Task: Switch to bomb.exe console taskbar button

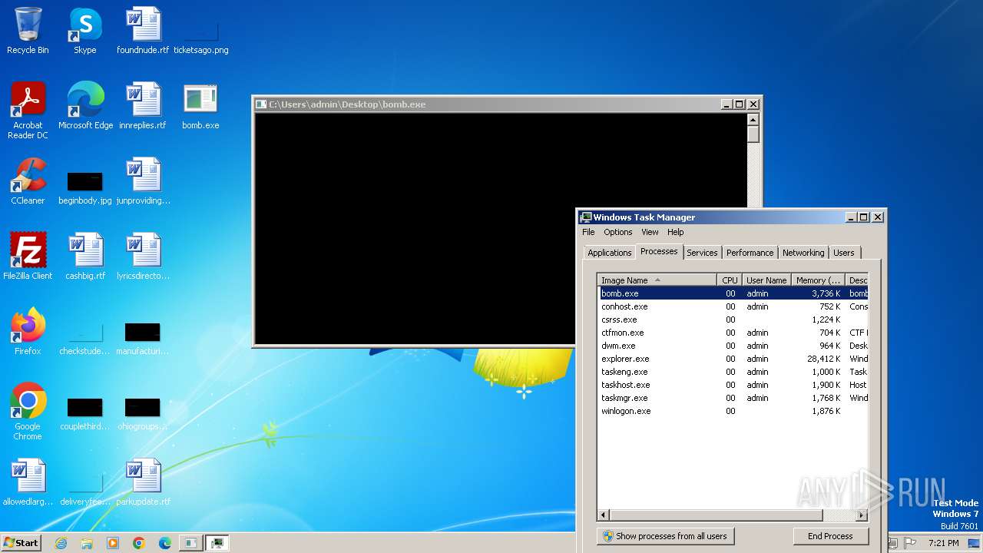Action: [x=190, y=543]
